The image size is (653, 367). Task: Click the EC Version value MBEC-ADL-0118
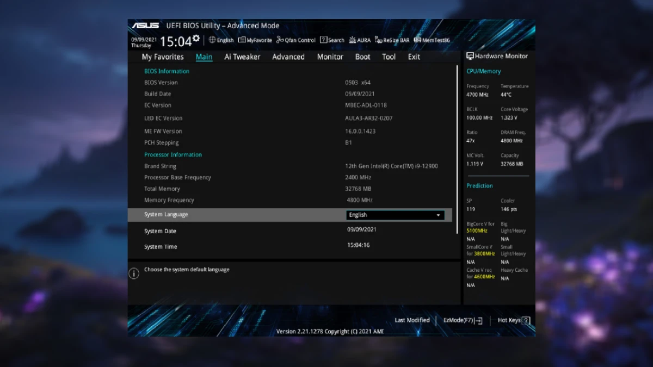[366, 105]
